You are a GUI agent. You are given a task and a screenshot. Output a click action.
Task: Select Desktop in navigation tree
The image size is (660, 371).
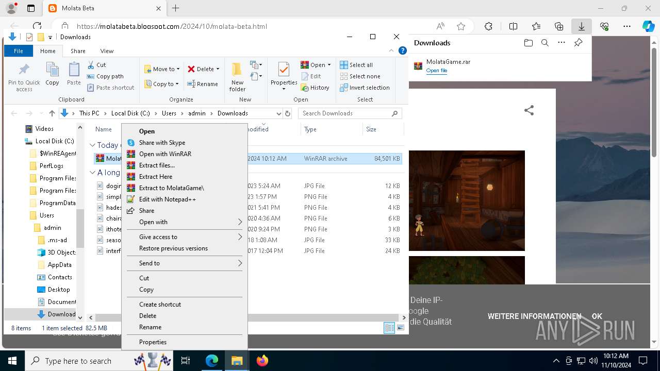coord(59,290)
